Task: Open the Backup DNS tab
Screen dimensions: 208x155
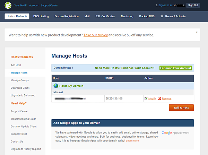Action: tap(147, 16)
